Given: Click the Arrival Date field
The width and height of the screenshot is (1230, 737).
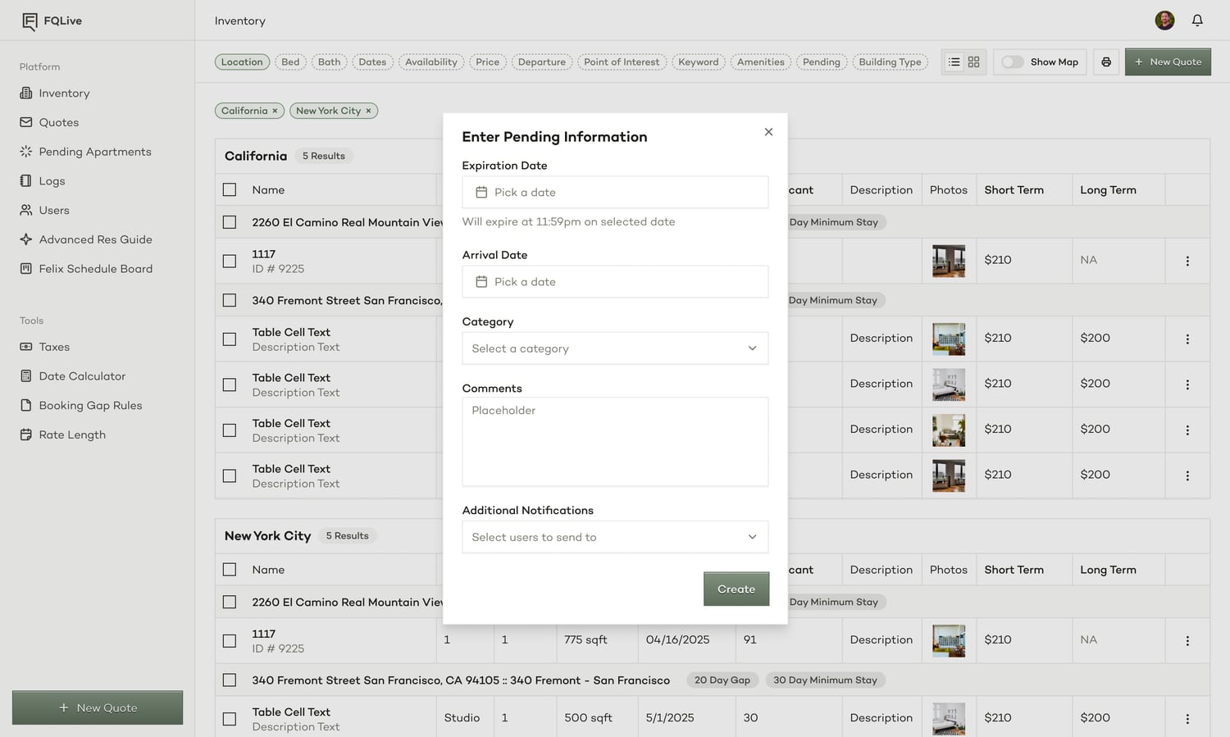Looking at the screenshot, I should click(x=615, y=281).
